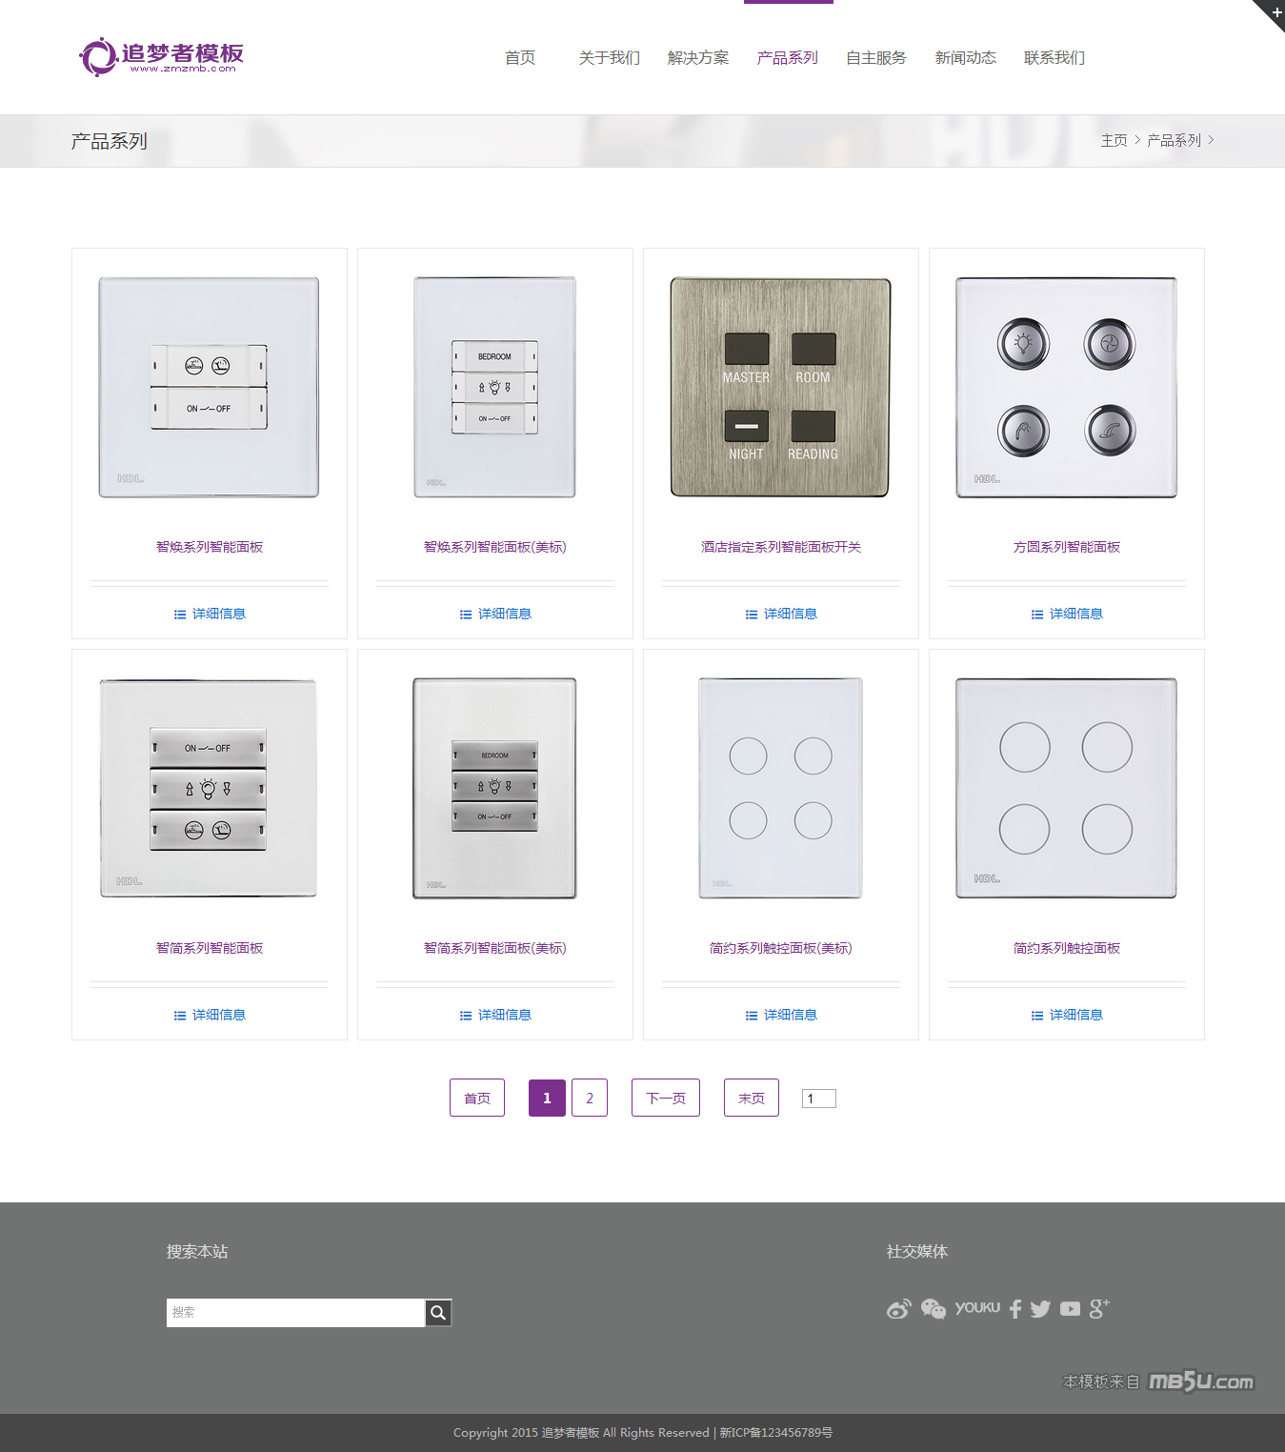Screen dimensions: 1285x1452
Task: Open the YouTube icon in footer
Action: (1070, 1309)
